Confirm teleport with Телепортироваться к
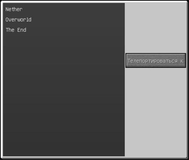The image size is (189, 160). (156, 60)
